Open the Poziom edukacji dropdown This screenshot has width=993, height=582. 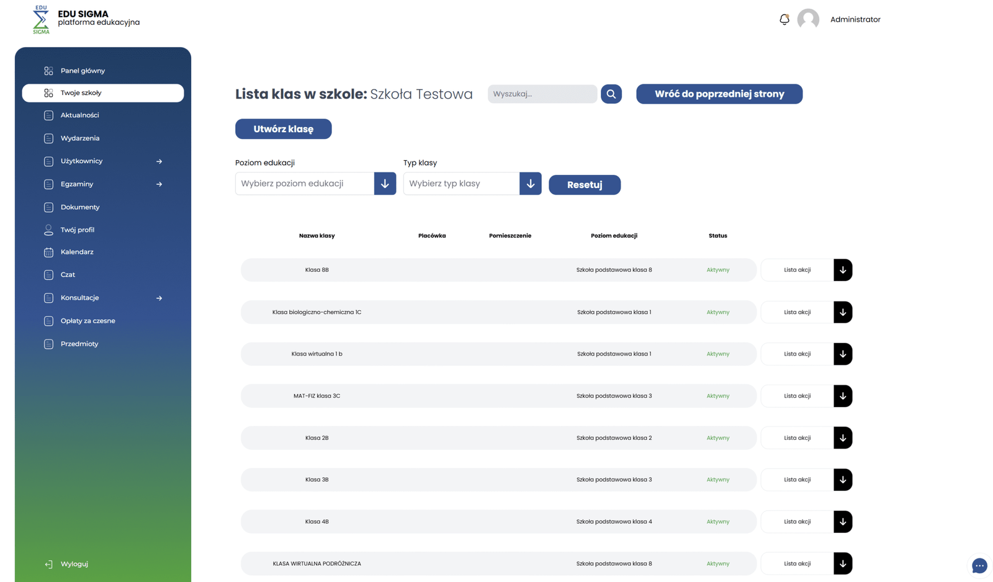384,184
